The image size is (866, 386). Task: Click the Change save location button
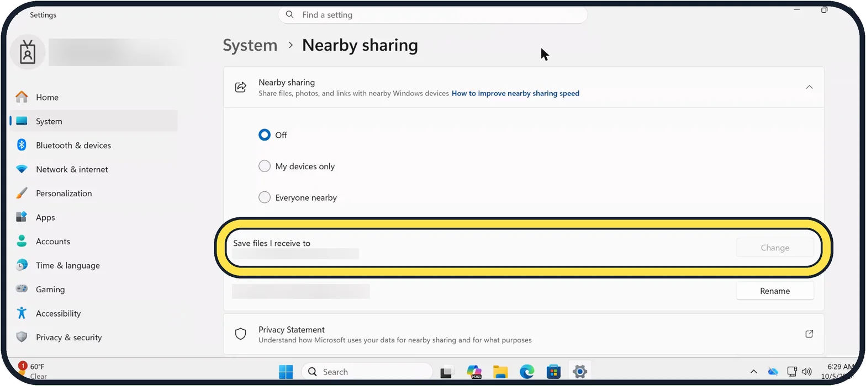[775, 248]
